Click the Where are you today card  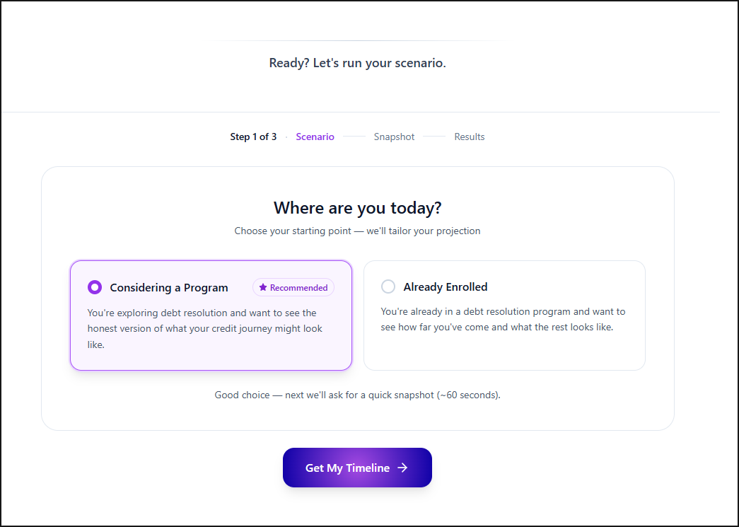(357, 208)
